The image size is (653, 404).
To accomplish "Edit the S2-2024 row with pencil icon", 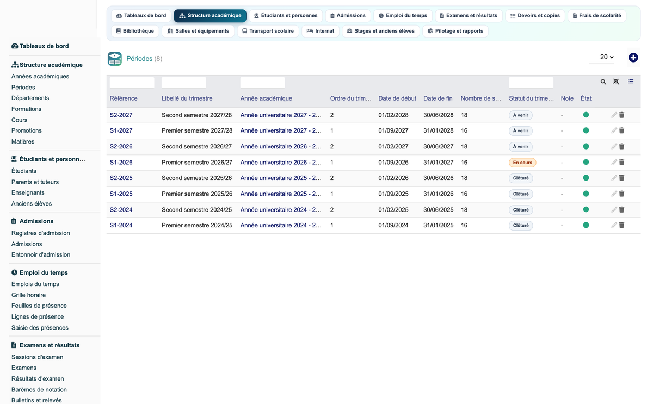I will pos(614,209).
